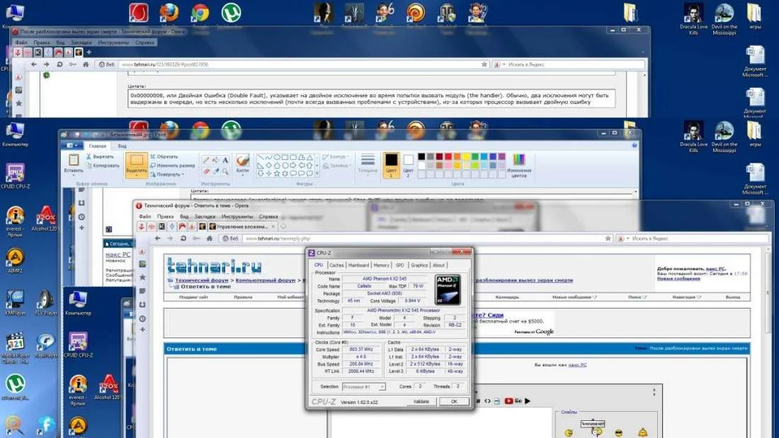Viewport: 779px width, 438px height.
Task: Select Color 1 (Цвет 1) in Paint
Action: [x=391, y=165]
